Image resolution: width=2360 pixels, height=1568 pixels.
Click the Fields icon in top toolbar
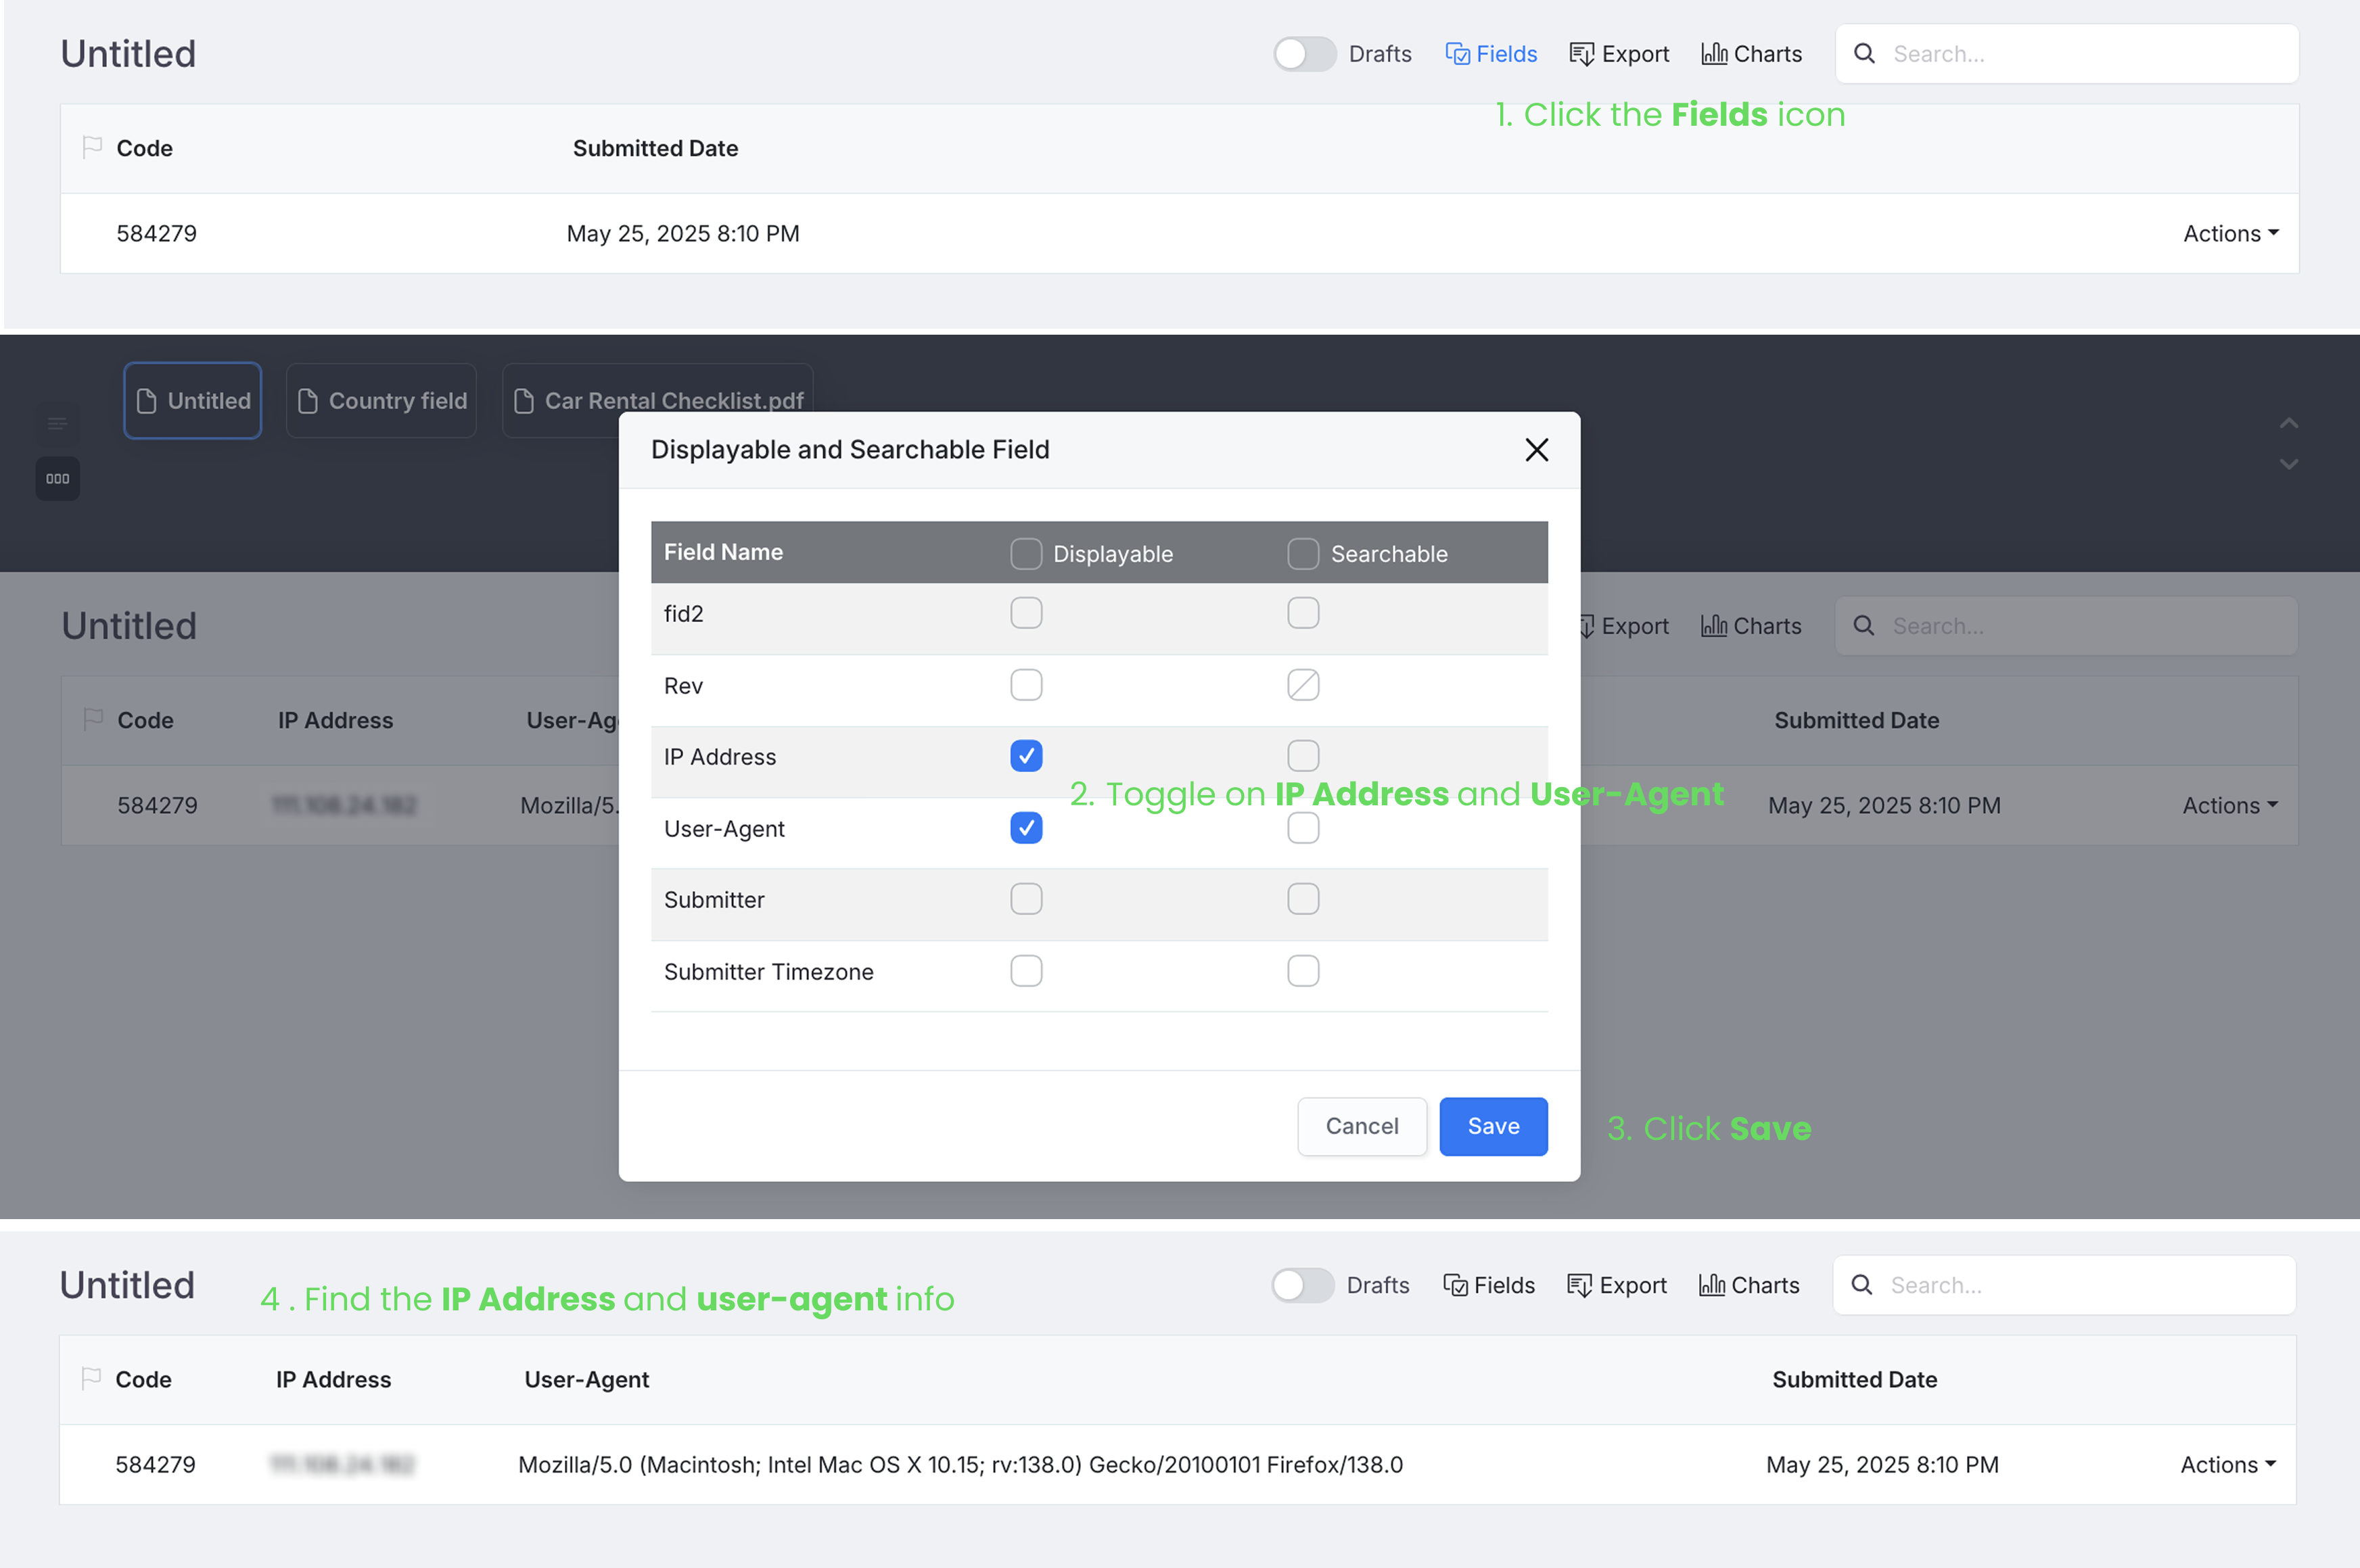click(1458, 54)
